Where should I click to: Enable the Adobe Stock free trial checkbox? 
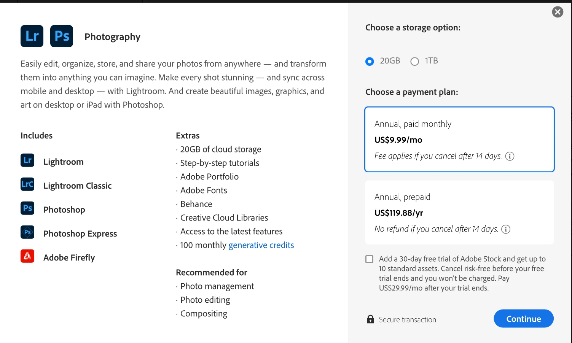click(x=370, y=259)
